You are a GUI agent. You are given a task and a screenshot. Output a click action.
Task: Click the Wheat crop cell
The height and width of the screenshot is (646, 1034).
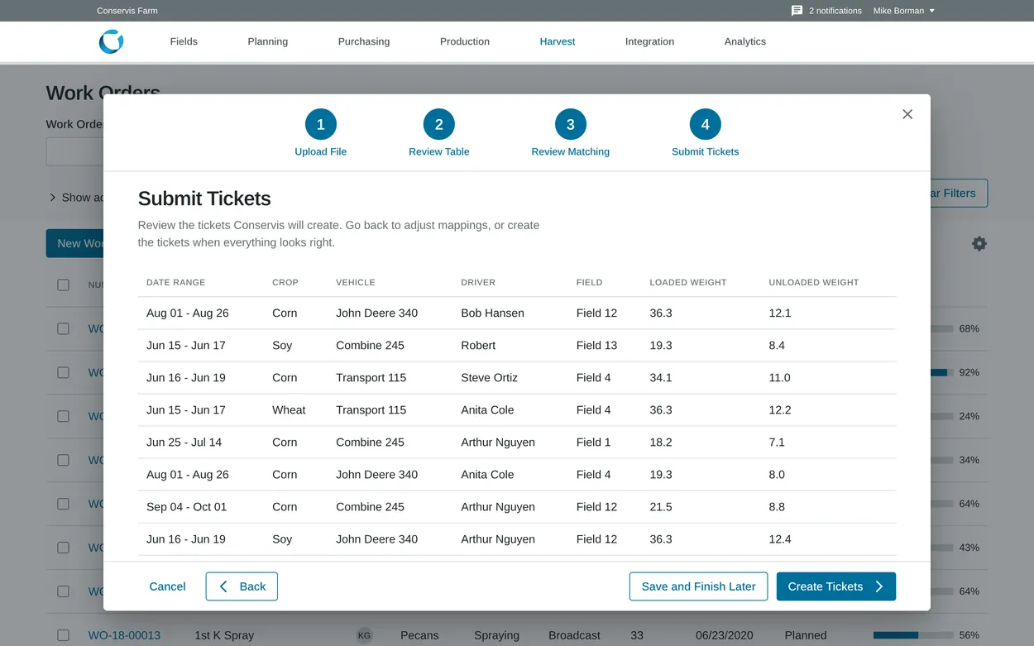click(x=289, y=409)
